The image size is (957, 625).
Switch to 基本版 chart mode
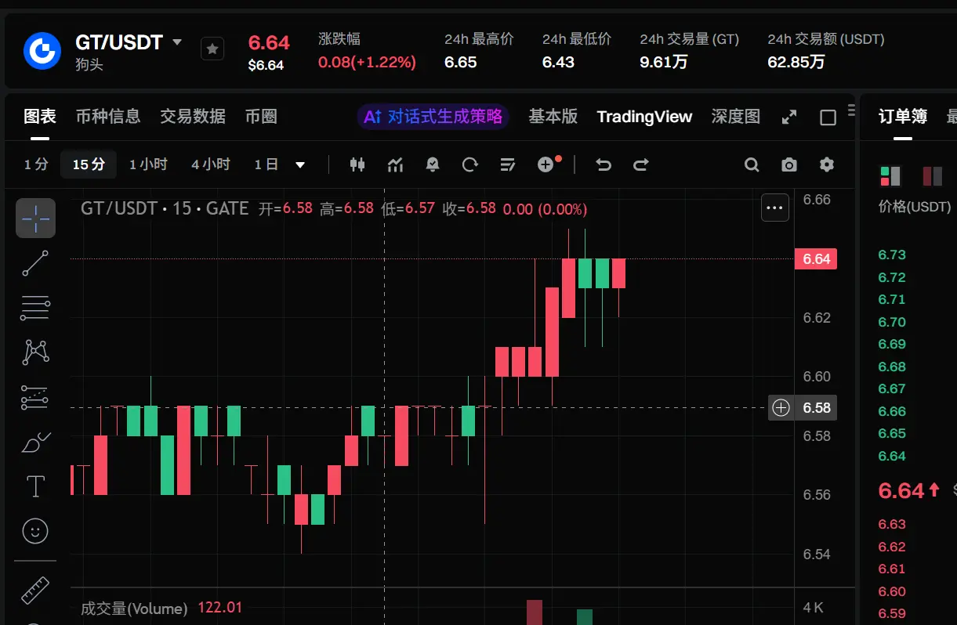(x=553, y=117)
